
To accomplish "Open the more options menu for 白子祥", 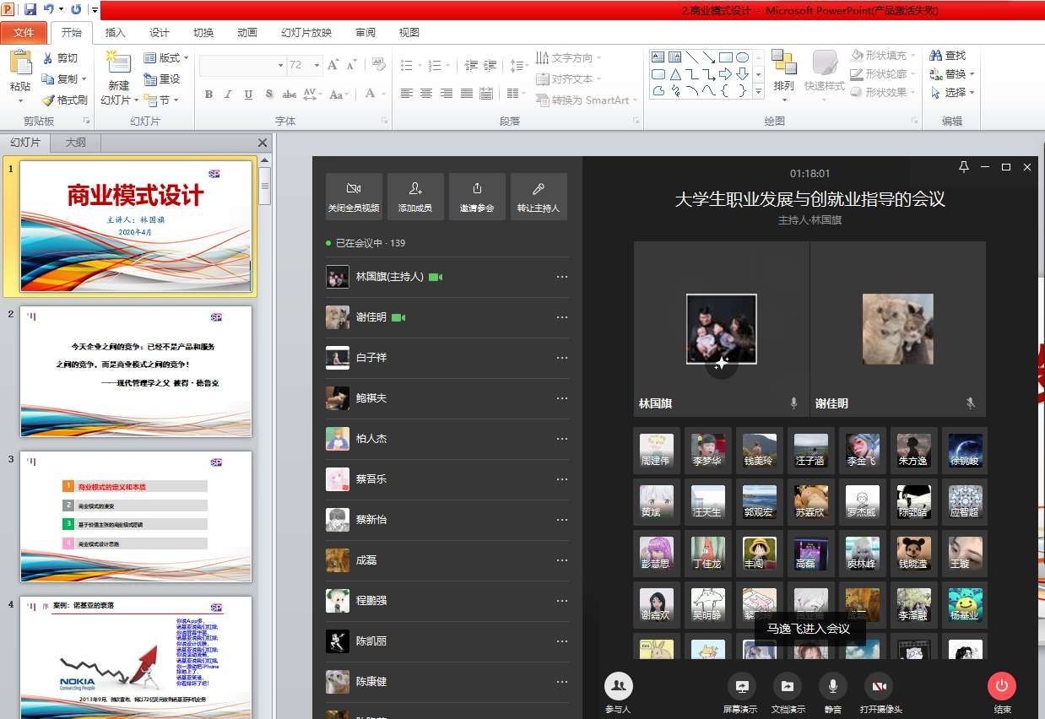I will (x=561, y=358).
